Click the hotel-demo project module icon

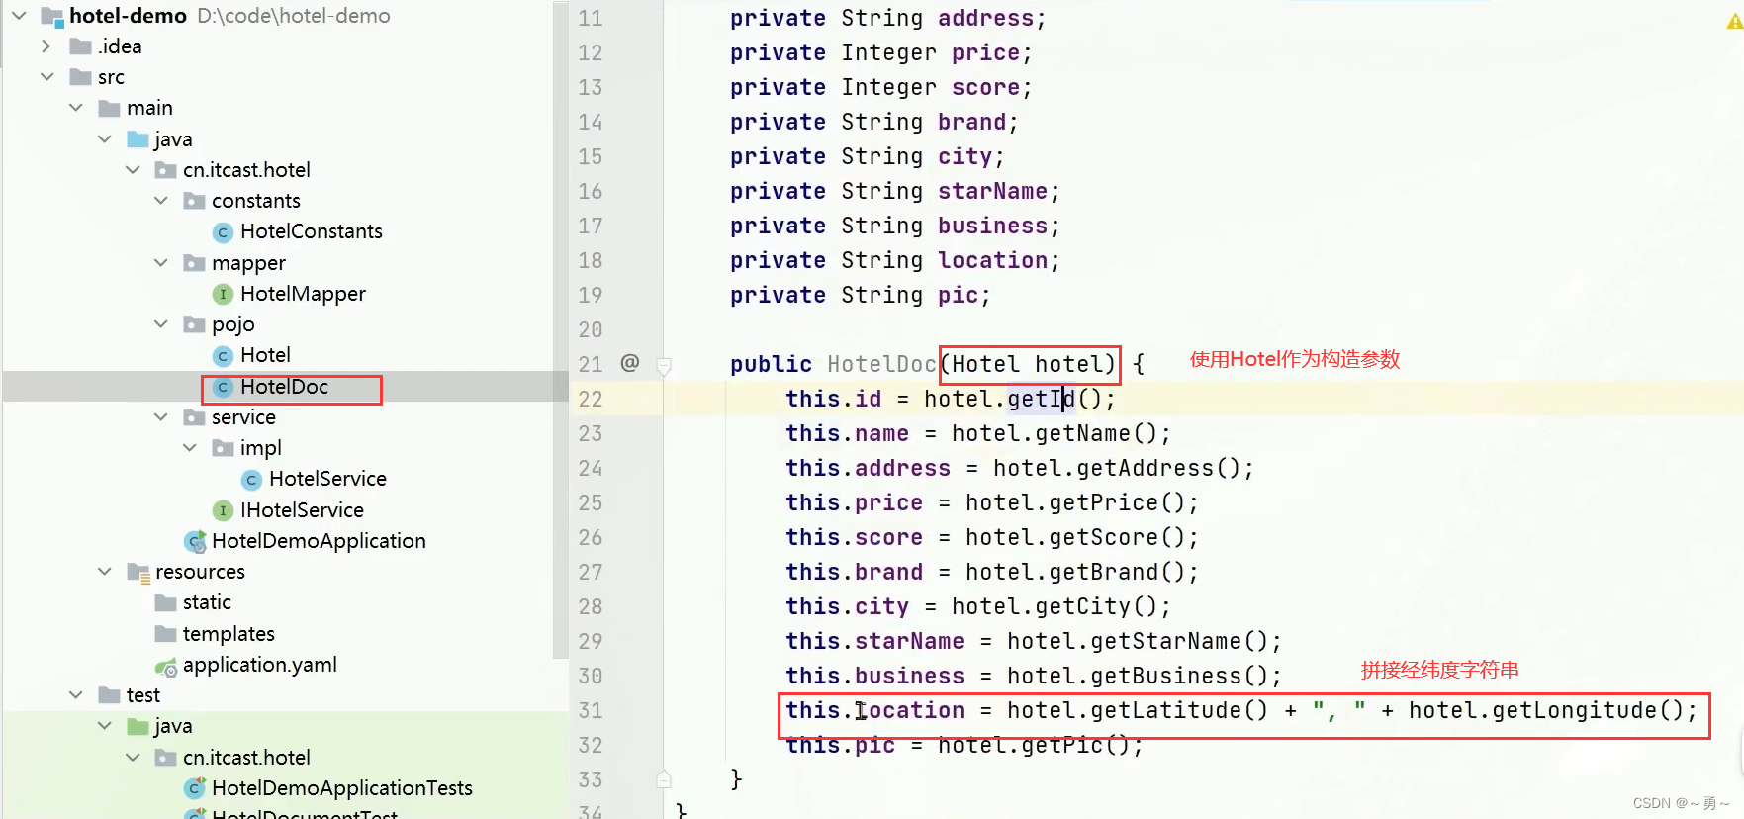[52, 16]
